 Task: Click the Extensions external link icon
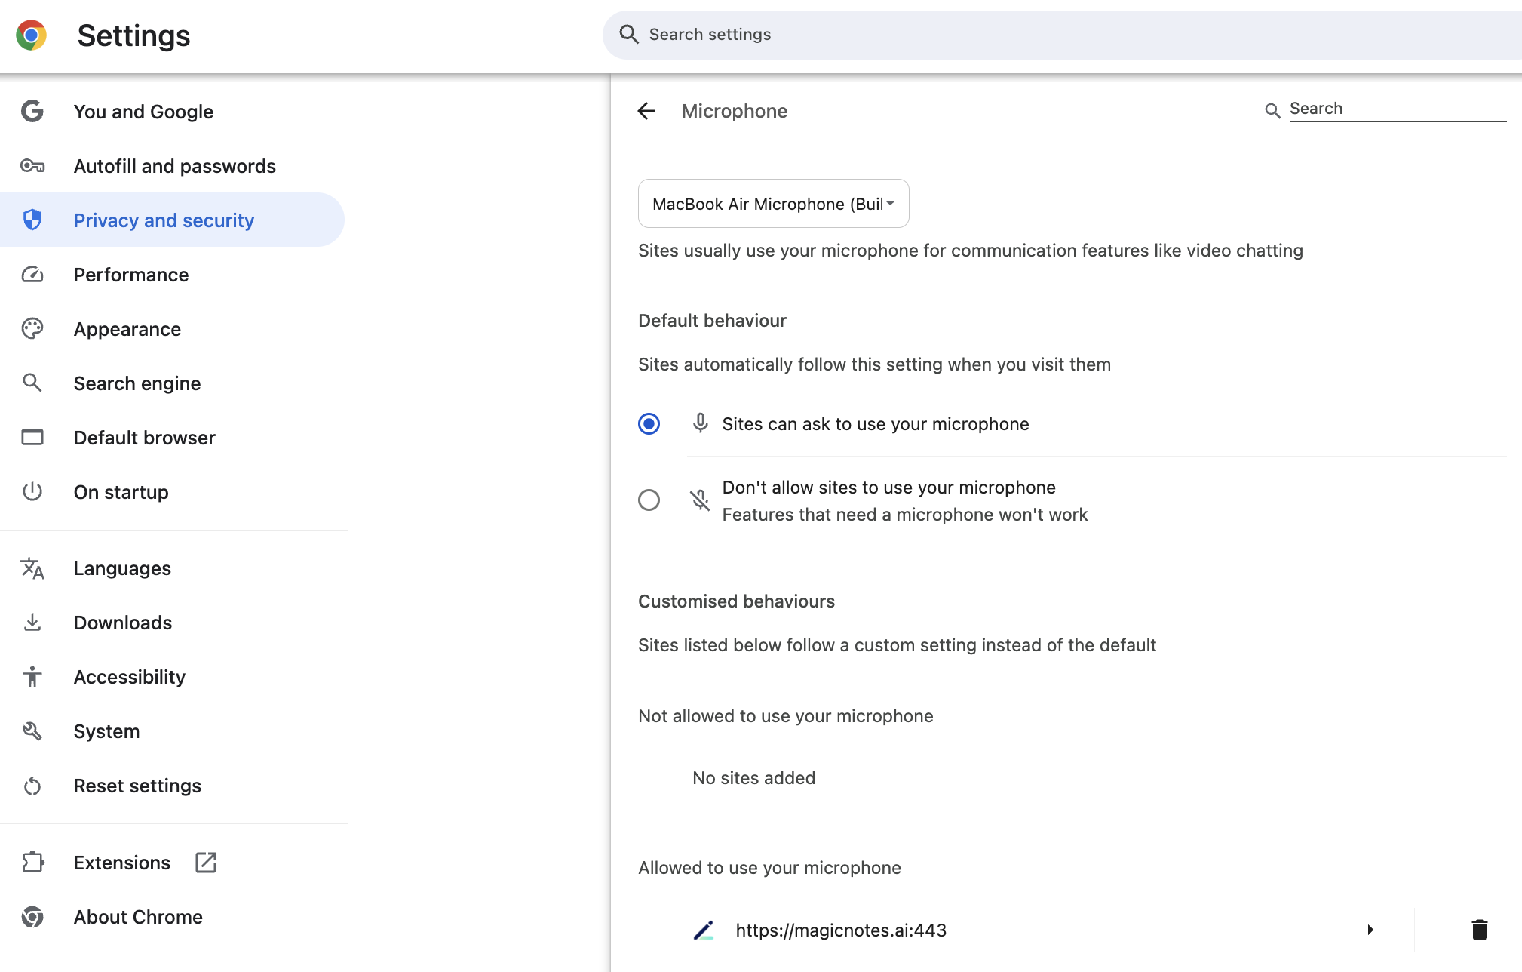(x=206, y=863)
